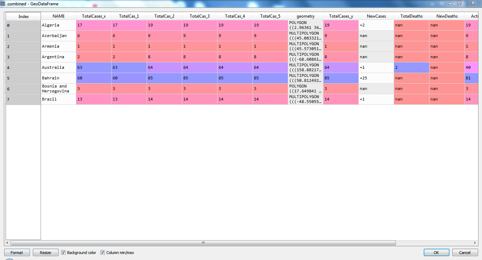This screenshot has width=482, height=260.
Task: Select the Bosnia and Herzegovina cell
Action: [x=59, y=89]
